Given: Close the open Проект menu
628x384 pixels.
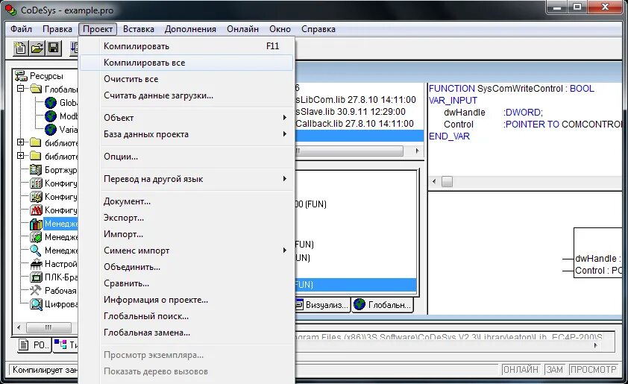Looking at the screenshot, I should 98,29.
